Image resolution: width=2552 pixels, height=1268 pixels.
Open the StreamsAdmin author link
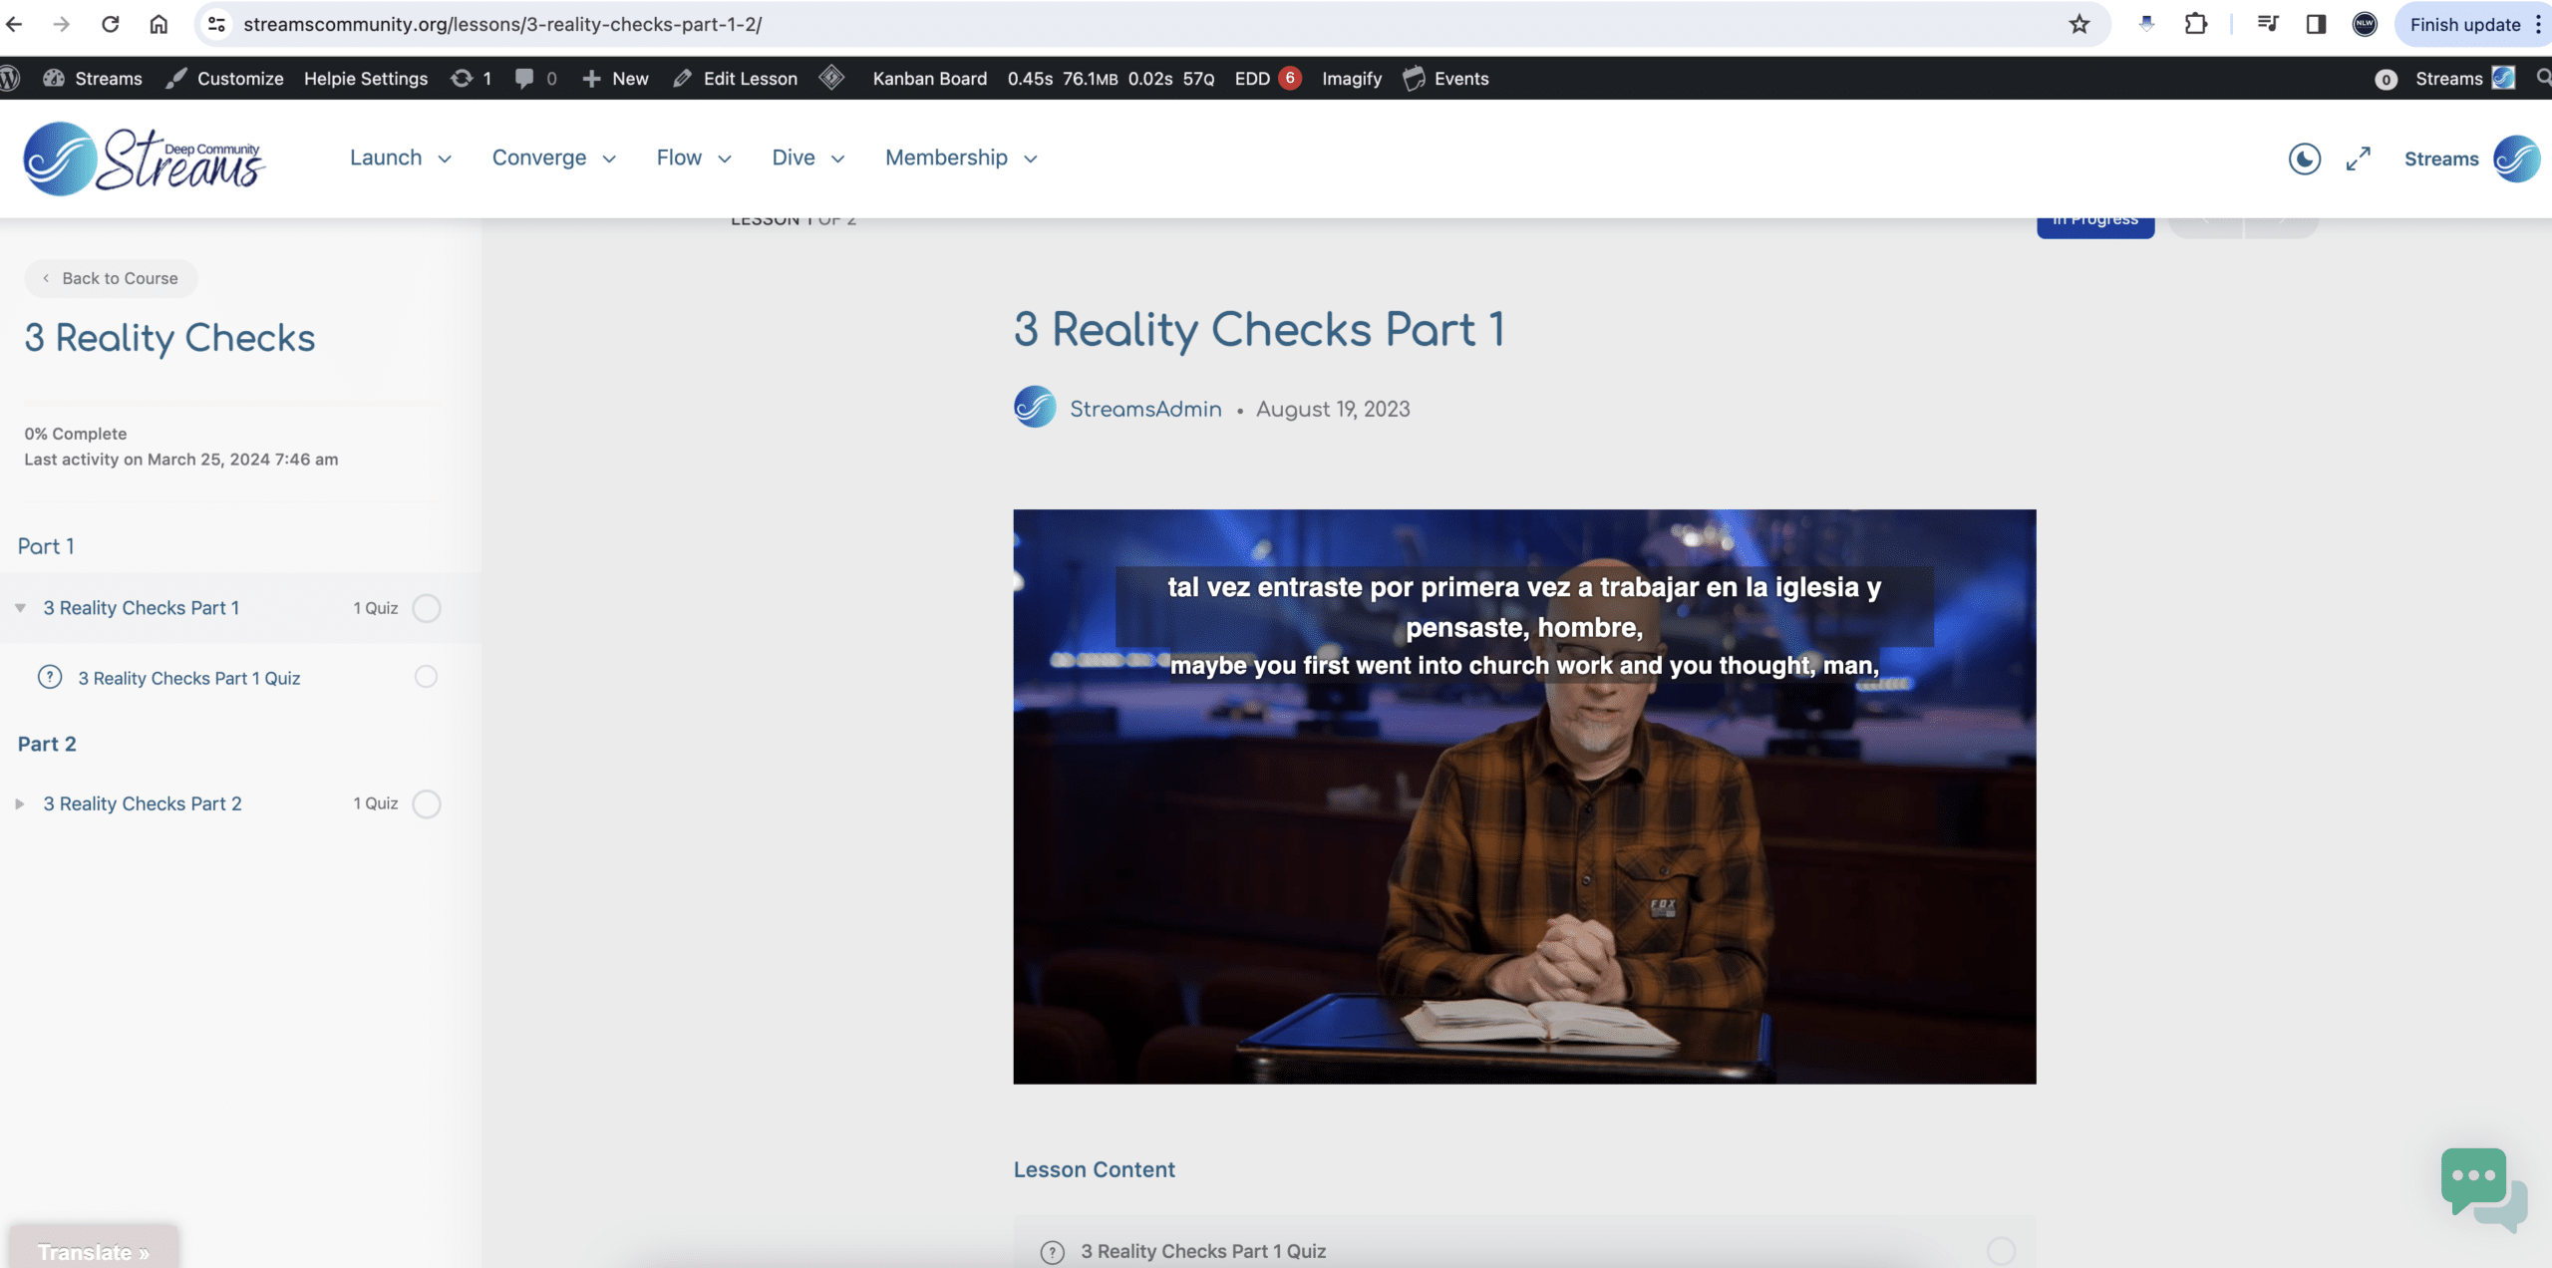click(1145, 409)
